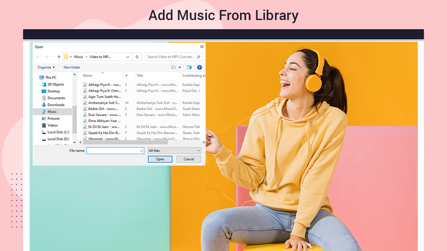Image resolution: width=447 pixels, height=251 pixels.
Task: Click the file list scroll right arrow
Action: click(x=203, y=142)
